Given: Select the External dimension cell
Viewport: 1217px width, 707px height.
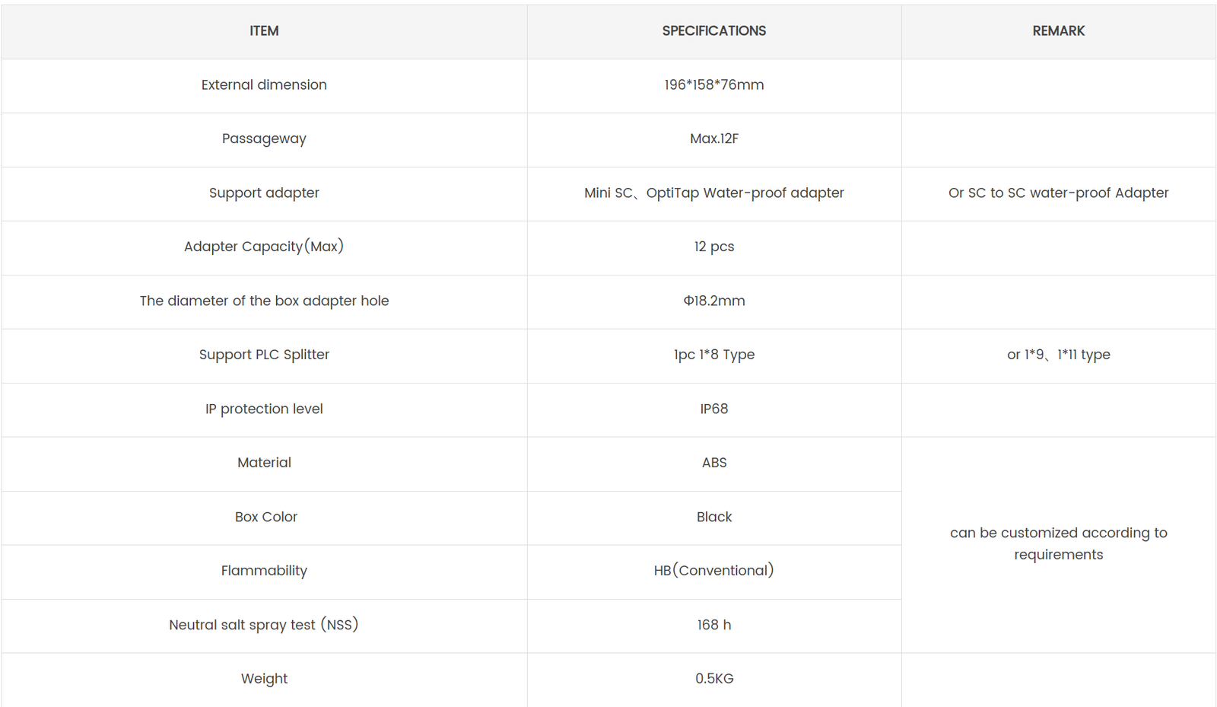Looking at the screenshot, I should coord(264,85).
